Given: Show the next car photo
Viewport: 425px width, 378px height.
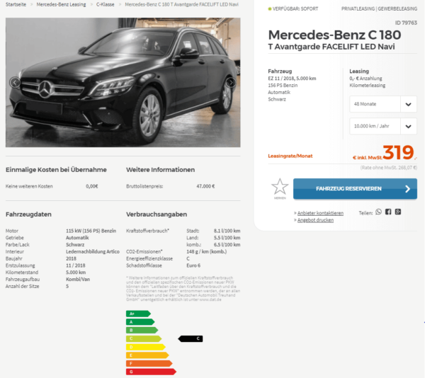Looking at the screenshot, I should [x=231, y=82].
